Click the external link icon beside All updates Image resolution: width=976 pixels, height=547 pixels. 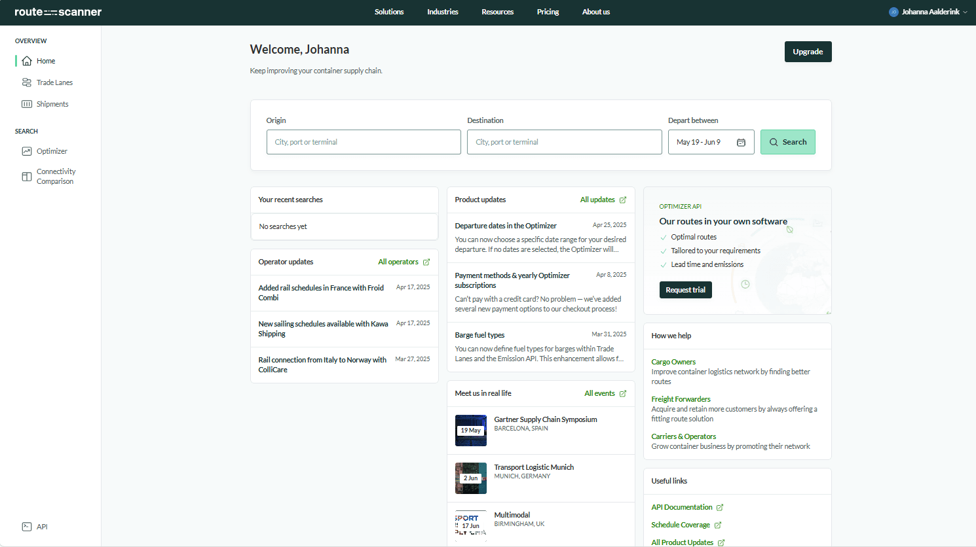coord(623,200)
